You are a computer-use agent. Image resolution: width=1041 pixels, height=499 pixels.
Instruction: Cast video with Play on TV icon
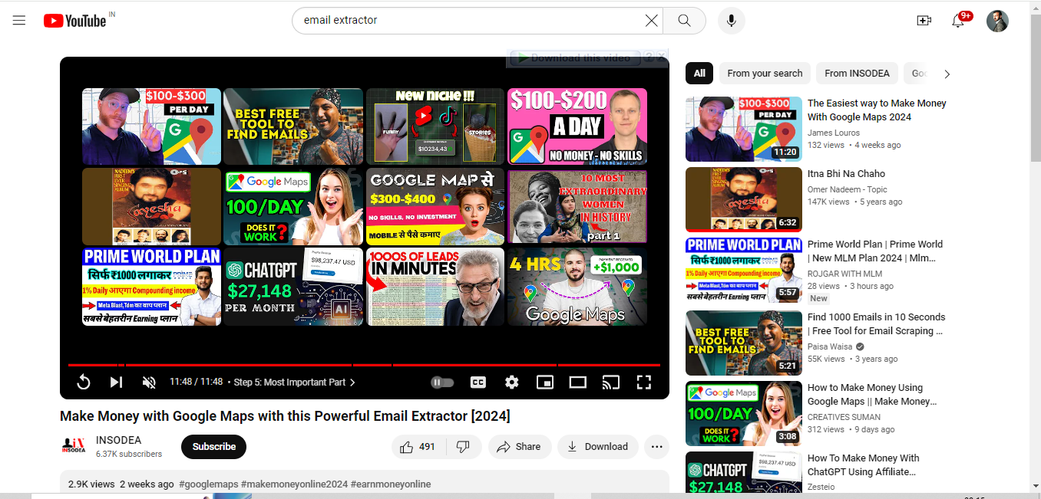click(x=611, y=382)
